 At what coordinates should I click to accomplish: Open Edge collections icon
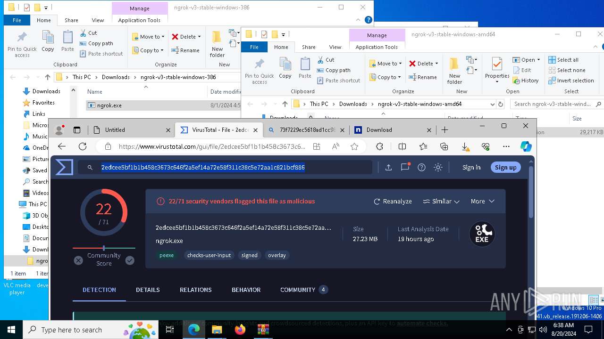click(x=444, y=146)
